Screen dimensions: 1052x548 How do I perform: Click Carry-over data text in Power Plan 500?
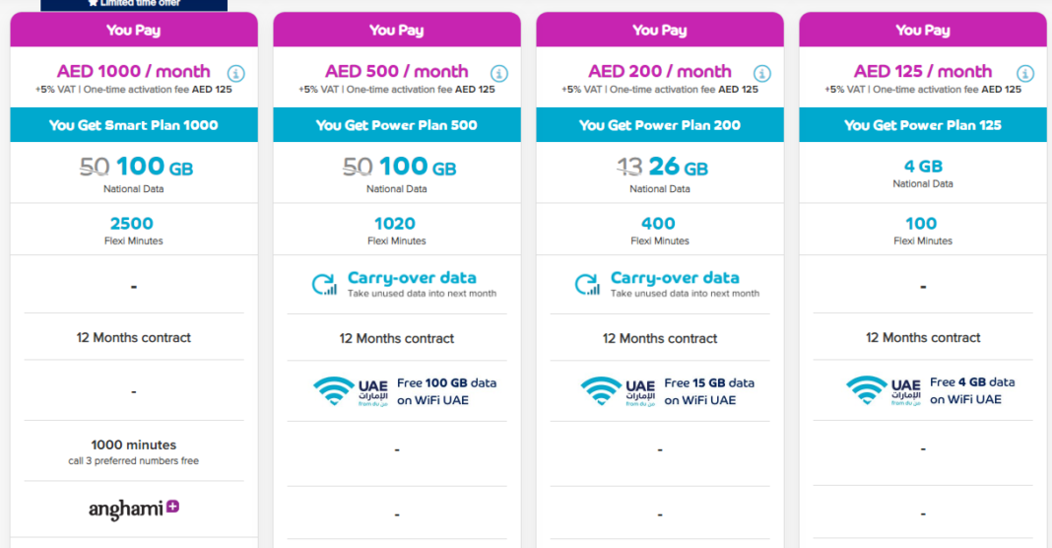[x=412, y=277]
